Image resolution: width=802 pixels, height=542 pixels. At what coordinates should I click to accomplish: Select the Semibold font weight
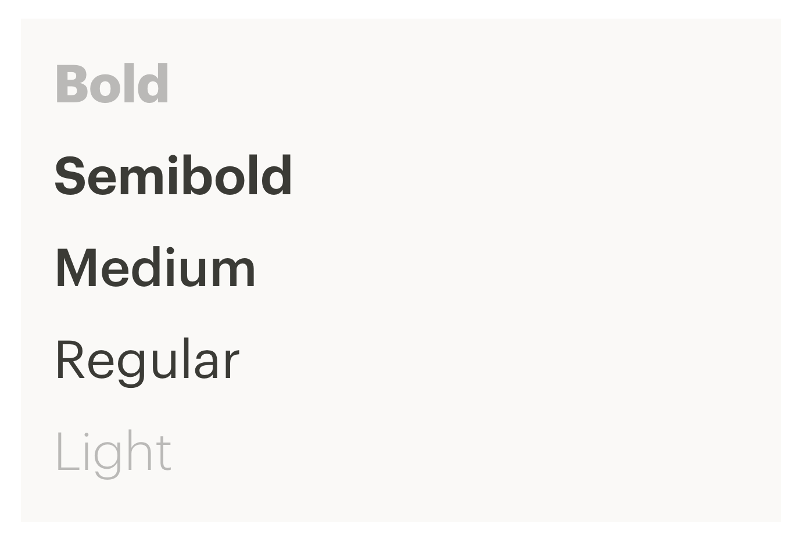point(173,176)
